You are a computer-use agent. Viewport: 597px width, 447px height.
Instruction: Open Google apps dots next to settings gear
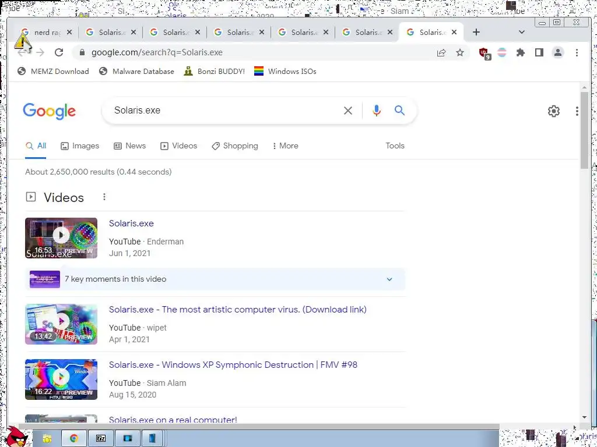tap(577, 111)
